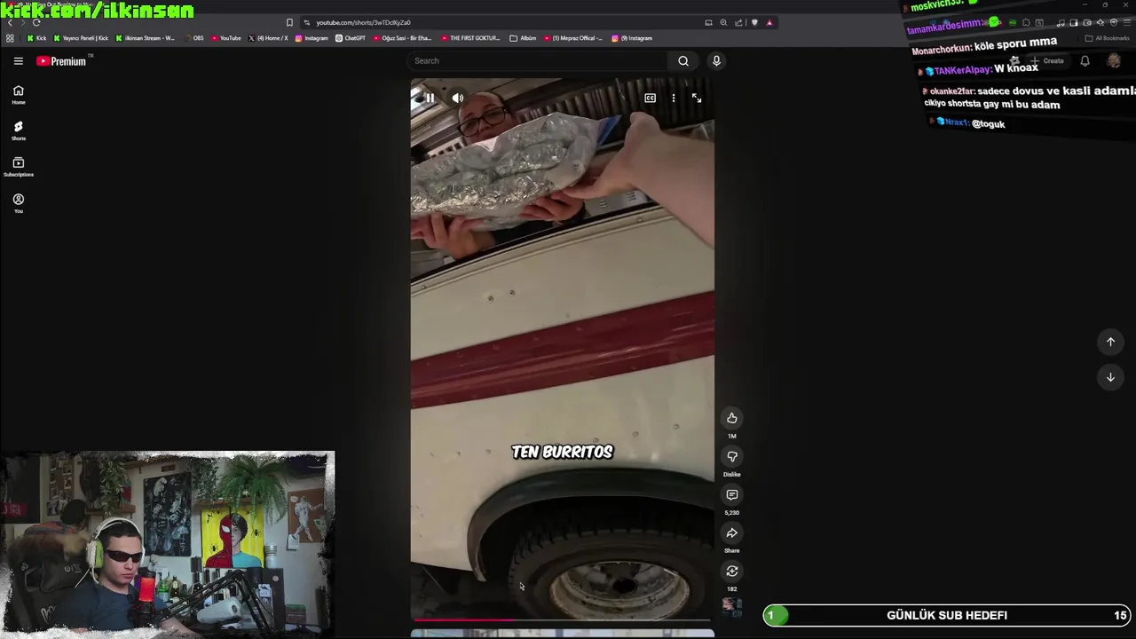Click the GÜNLÜK SUB HEDEFI goal bar
Screen dimensions: 1136x639
point(947,615)
